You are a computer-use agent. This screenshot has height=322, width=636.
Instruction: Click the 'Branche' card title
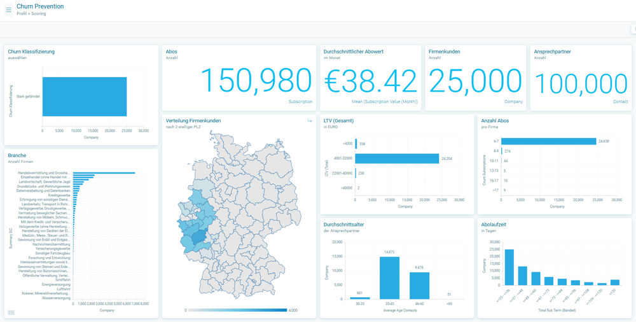[x=17, y=155]
